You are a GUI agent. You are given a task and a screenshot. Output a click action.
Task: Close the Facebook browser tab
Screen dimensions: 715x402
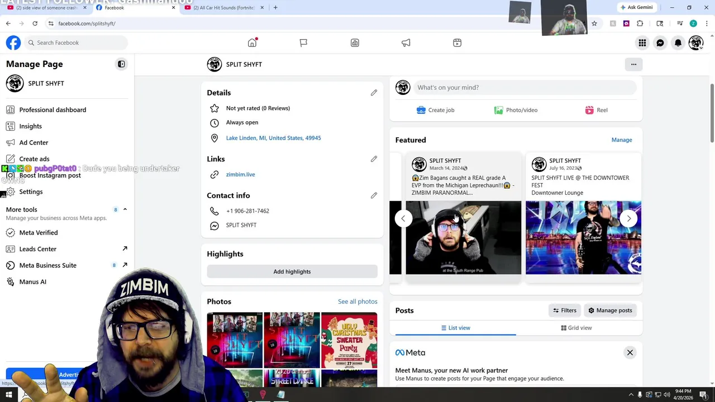tap(173, 8)
